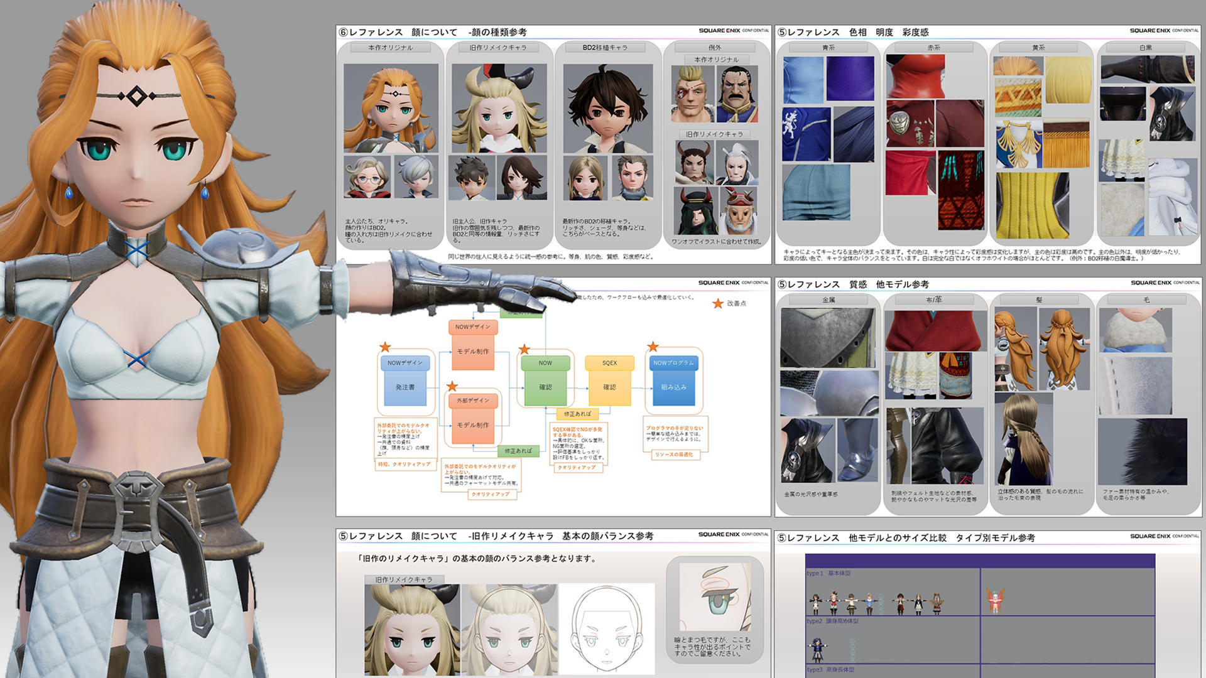
Task: Click the SQUARE ENIX logo on 顔の種類参考 slide
Action: click(720, 30)
